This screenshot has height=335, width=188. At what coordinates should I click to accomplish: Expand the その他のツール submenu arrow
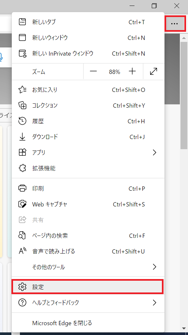pos(154,267)
